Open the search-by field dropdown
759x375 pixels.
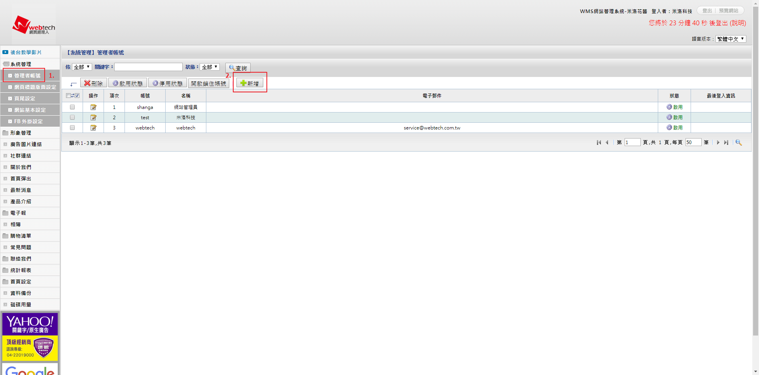(82, 67)
